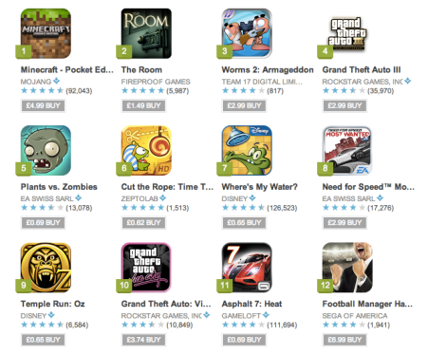The image size is (428, 355).
Task: Select the Plants vs. Zombies zombie icon
Action: click(46, 151)
